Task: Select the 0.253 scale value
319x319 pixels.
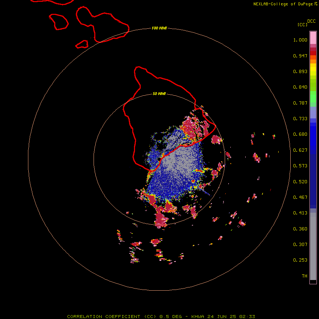Action: click(300, 260)
